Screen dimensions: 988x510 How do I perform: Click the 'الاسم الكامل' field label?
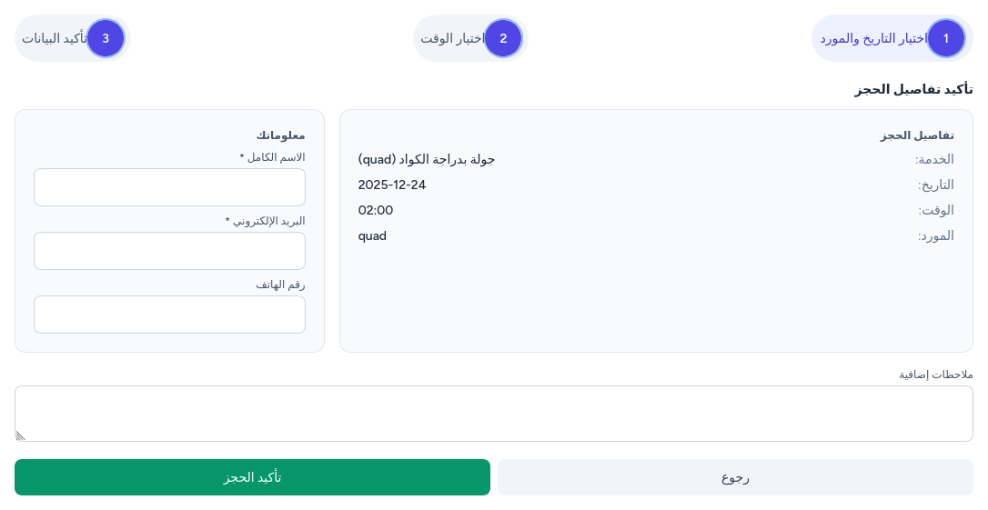click(273, 157)
